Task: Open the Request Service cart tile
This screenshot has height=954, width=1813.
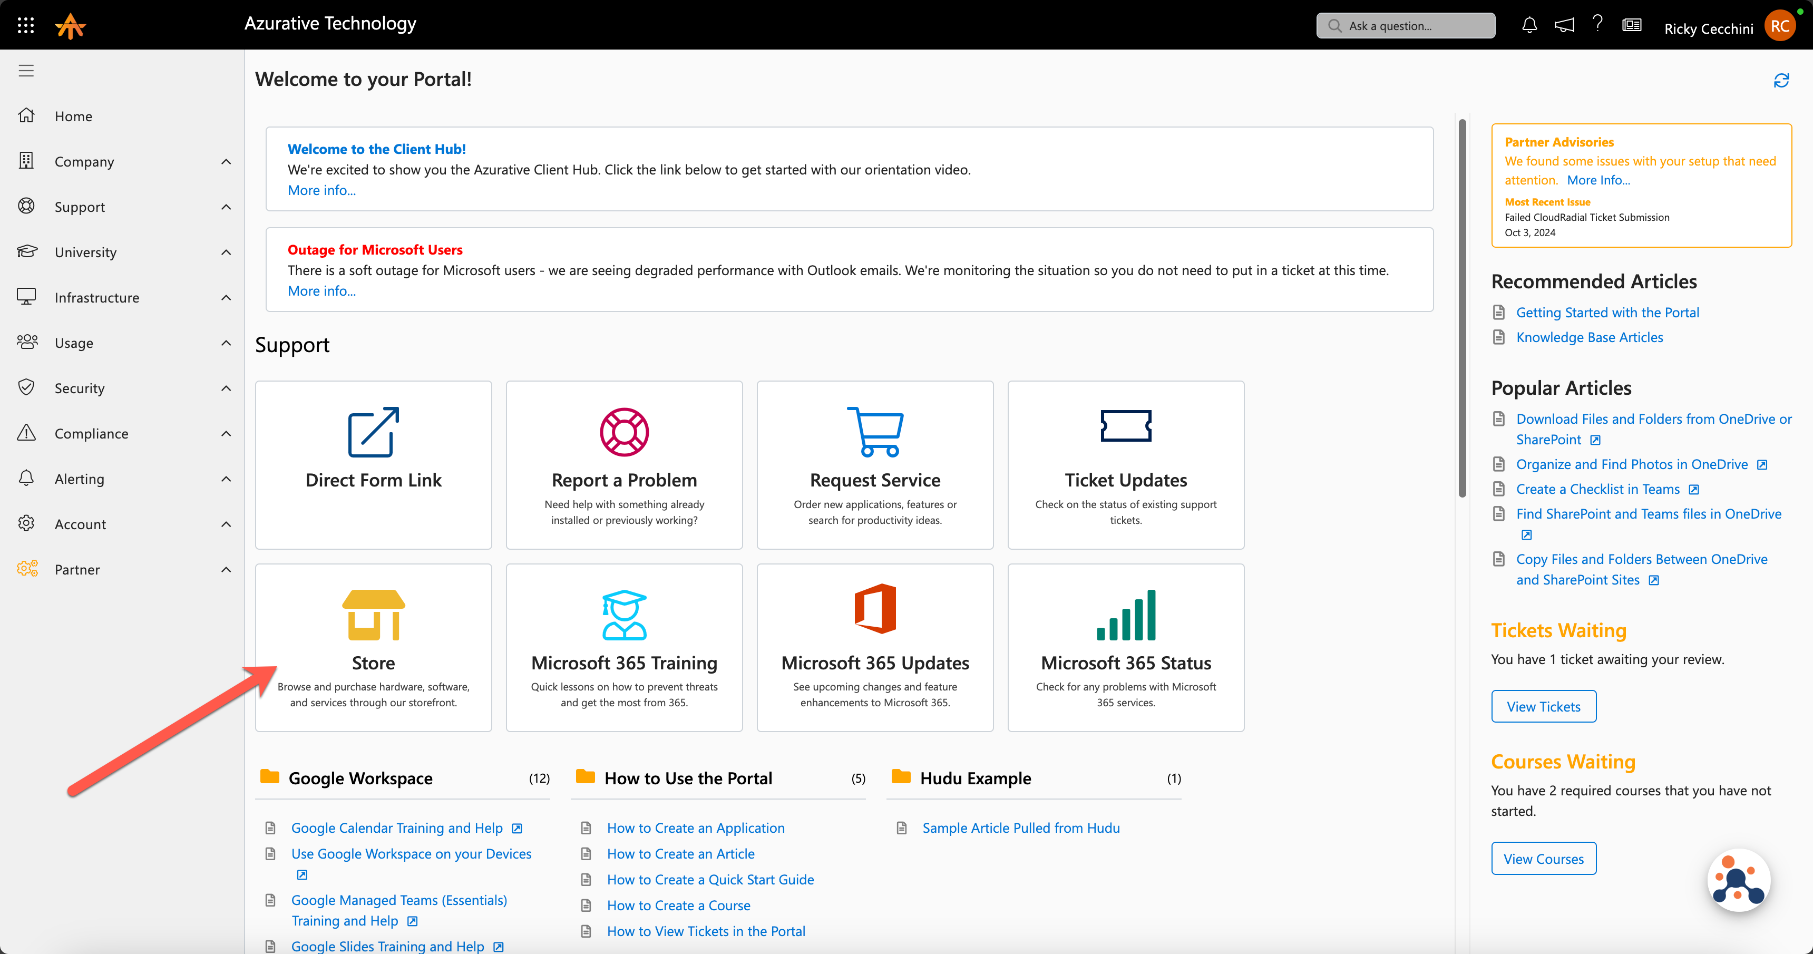Action: tap(875, 465)
